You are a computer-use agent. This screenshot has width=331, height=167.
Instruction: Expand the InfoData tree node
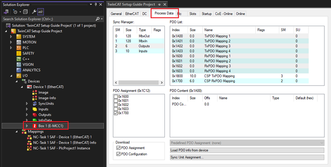[27, 120]
